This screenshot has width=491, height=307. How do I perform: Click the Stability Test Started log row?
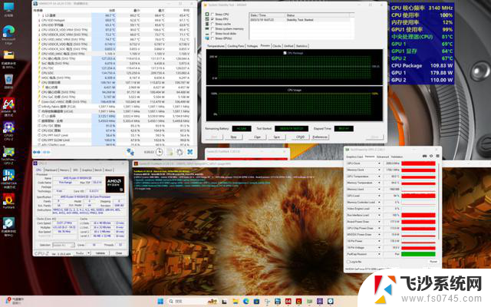click(300, 20)
